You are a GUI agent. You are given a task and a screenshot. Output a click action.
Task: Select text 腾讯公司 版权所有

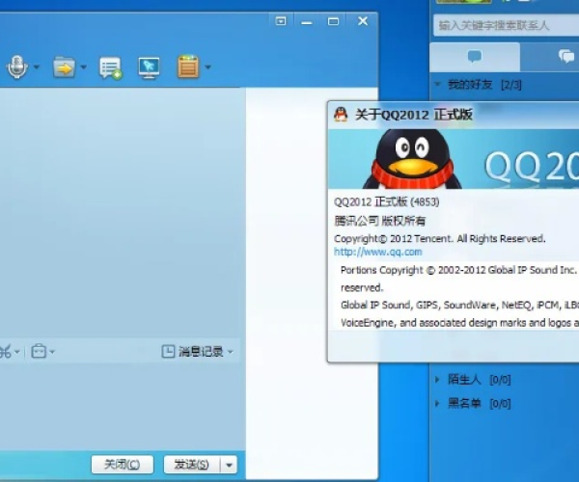click(380, 221)
